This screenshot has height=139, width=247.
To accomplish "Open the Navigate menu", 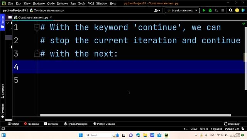I will coord(39,3).
